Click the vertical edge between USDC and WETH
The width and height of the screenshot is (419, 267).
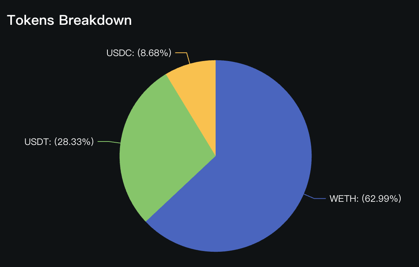(x=216, y=107)
